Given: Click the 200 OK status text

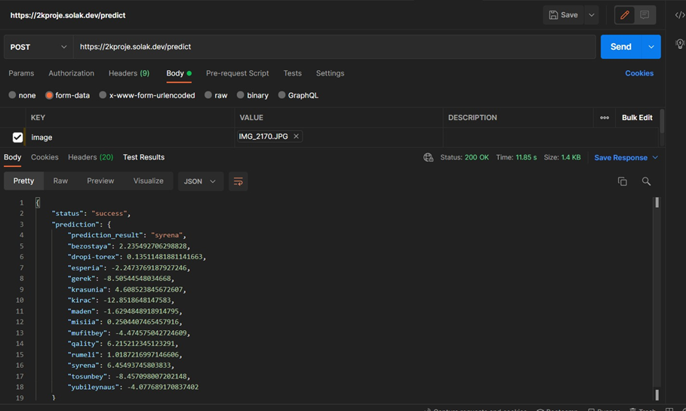Looking at the screenshot, I should point(476,157).
